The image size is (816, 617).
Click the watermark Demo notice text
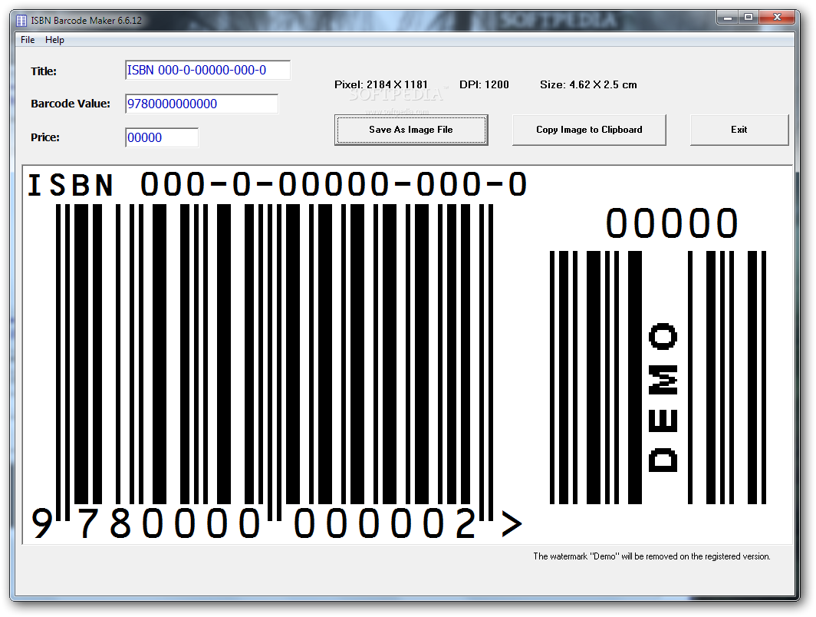652,556
